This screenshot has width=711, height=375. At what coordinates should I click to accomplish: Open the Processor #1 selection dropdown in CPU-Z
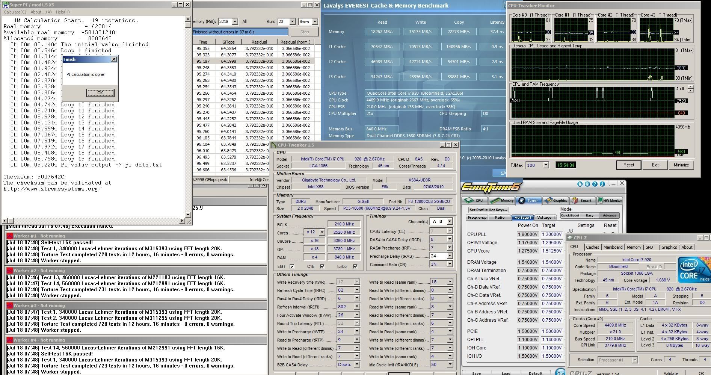635,360
